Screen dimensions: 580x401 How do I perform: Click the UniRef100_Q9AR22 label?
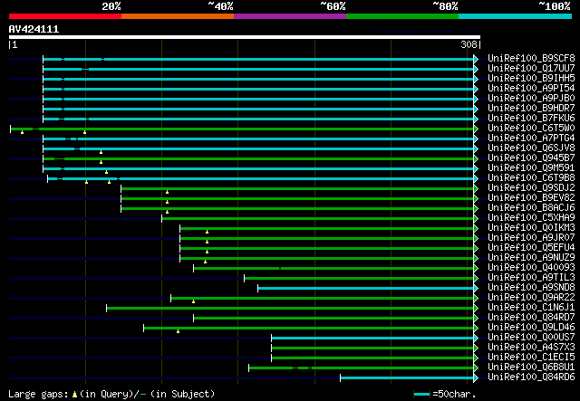coord(531,298)
